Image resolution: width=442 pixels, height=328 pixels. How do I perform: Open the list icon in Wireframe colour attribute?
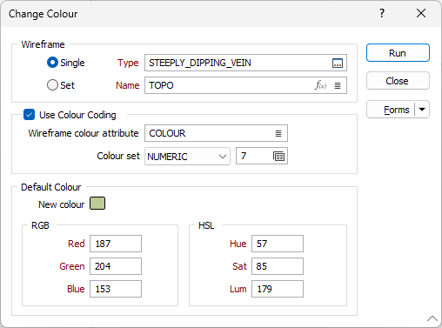(x=278, y=133)
